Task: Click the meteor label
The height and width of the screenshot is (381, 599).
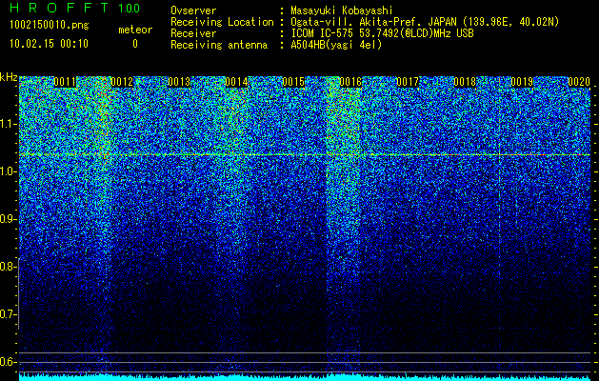Action: [x=135, y=30]
